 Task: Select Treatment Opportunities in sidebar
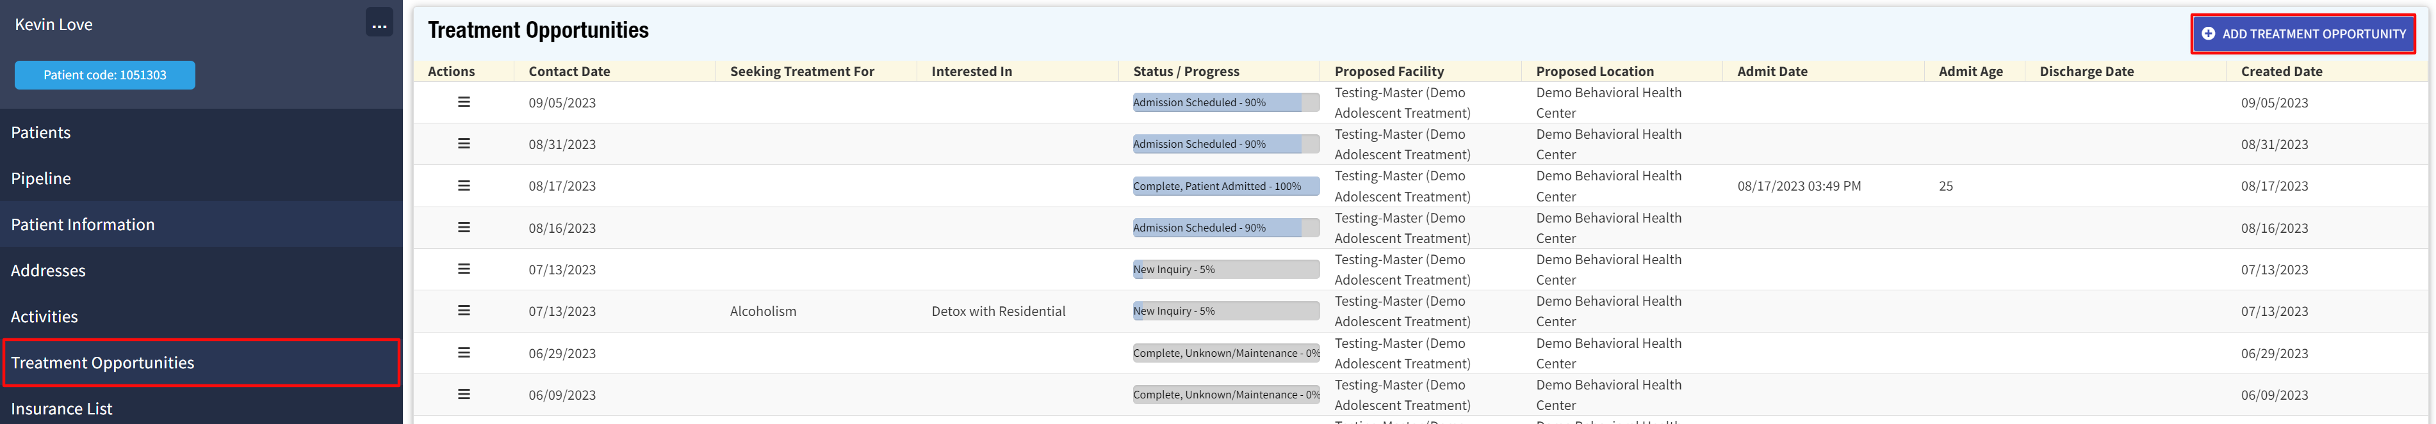[102, 363]
